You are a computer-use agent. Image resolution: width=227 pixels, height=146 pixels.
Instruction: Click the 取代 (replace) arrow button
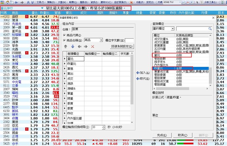point(142,79)
